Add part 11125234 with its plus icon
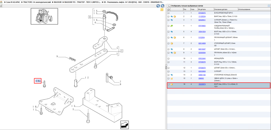 point(169,16)
